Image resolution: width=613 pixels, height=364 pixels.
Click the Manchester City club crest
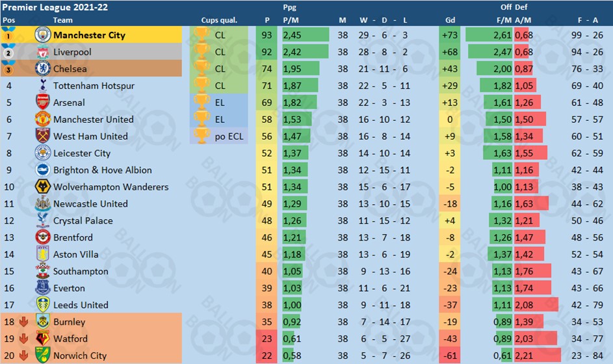point(43,35)
